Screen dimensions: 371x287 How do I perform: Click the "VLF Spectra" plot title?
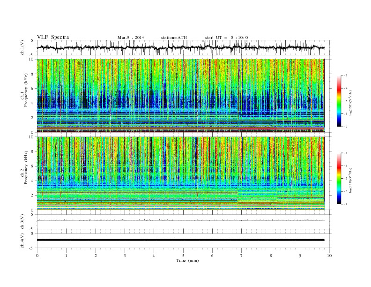[53, 37]
